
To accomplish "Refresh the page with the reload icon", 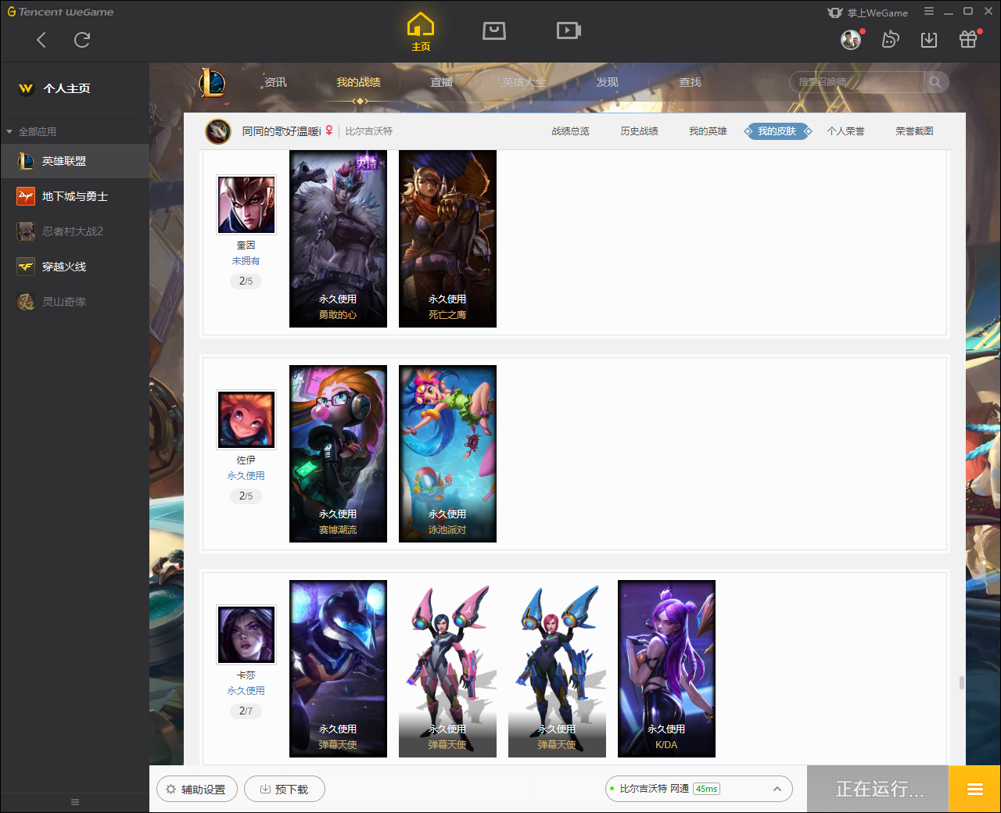I will point(82,40).
